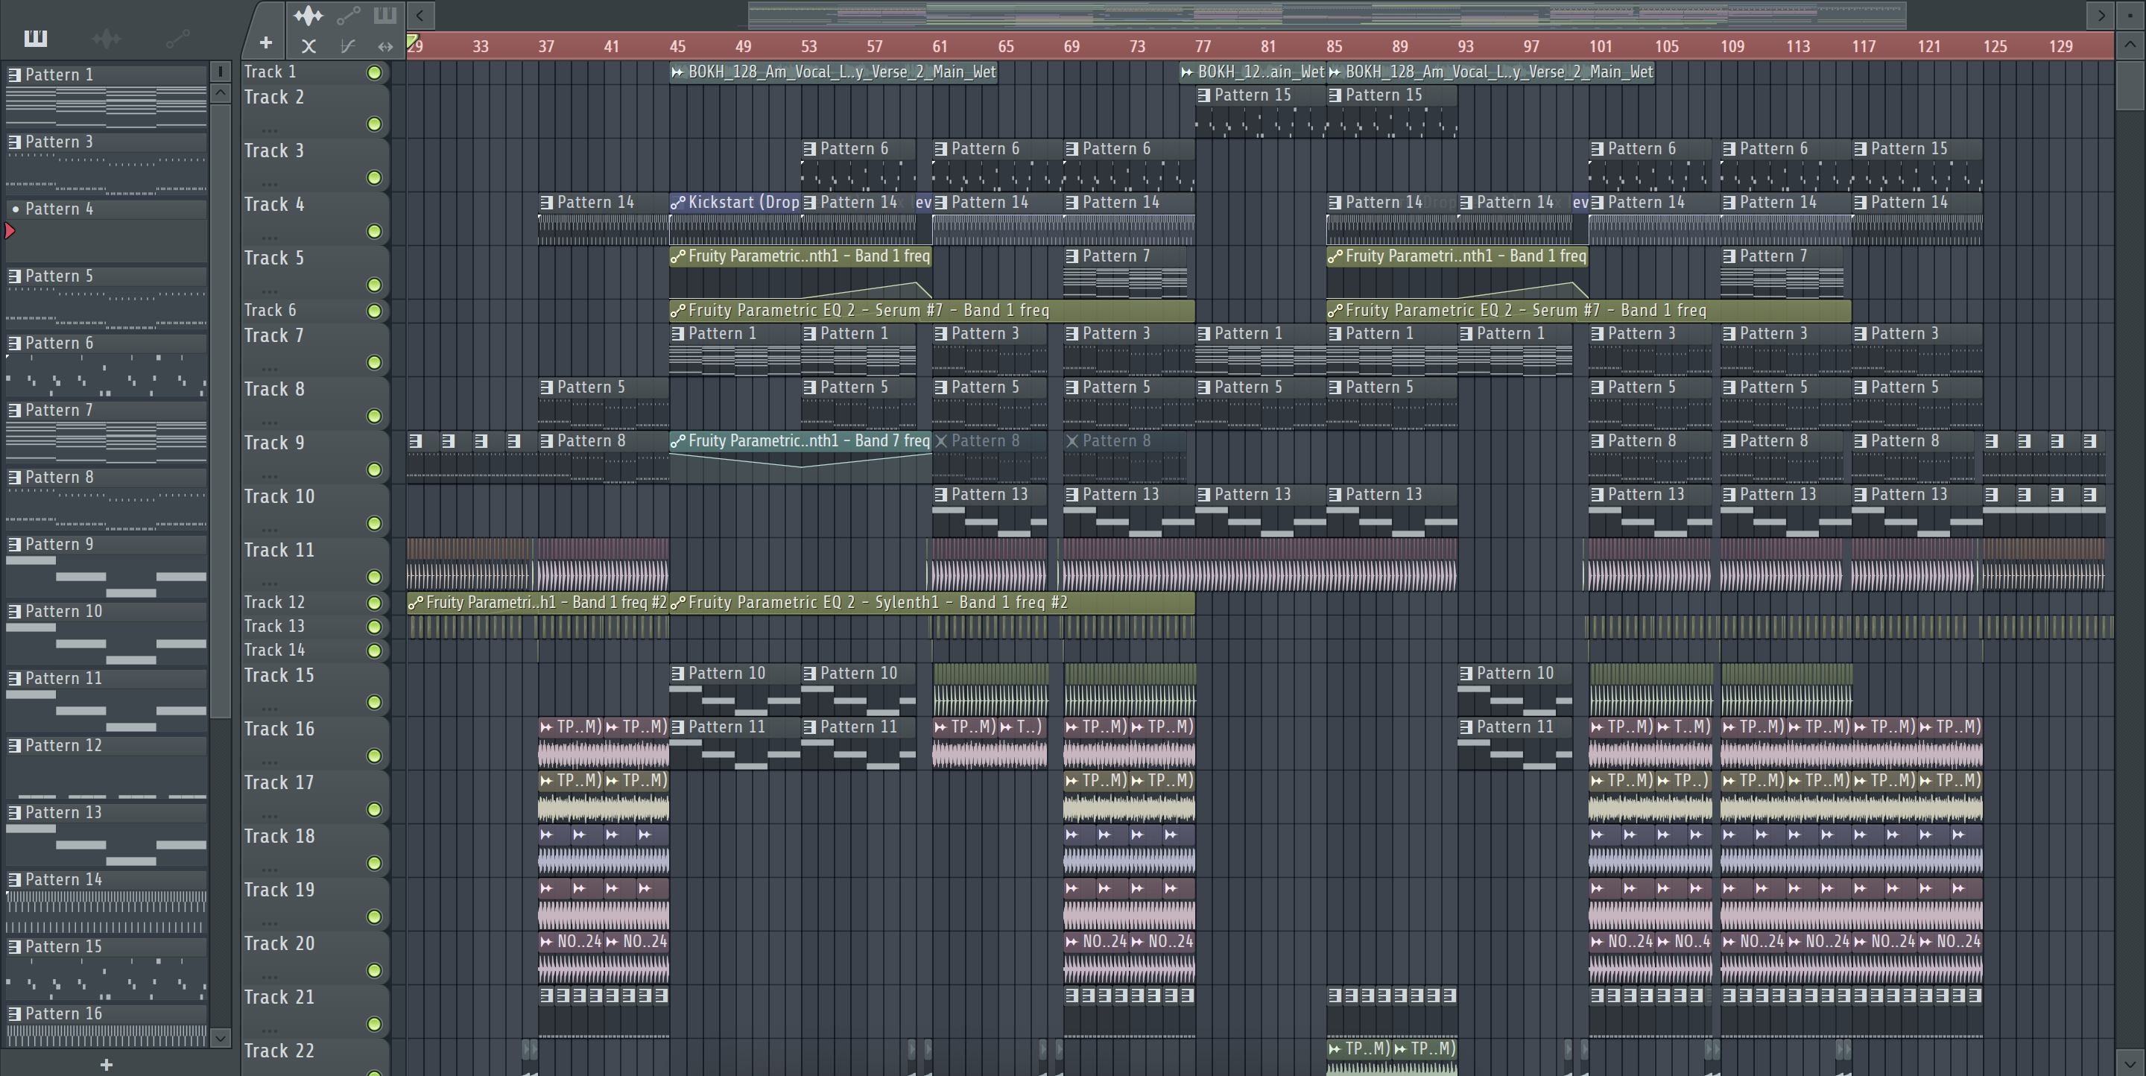Open the Kickstart (Drop clip menu icon
2146x1076 pixels.
(678, 203)
